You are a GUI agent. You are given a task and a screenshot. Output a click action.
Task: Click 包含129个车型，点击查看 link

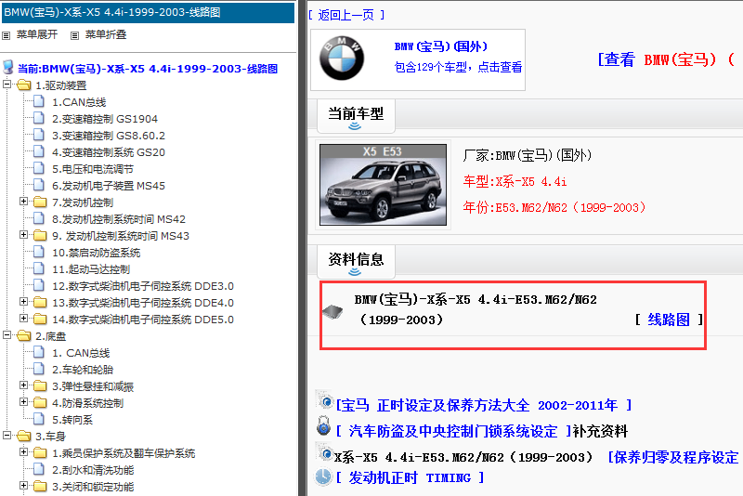point(458,67)
